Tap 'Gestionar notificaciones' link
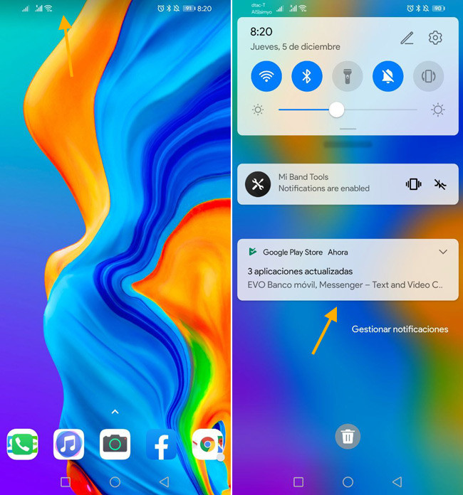 pyautogui.click(x=400, y=329)
